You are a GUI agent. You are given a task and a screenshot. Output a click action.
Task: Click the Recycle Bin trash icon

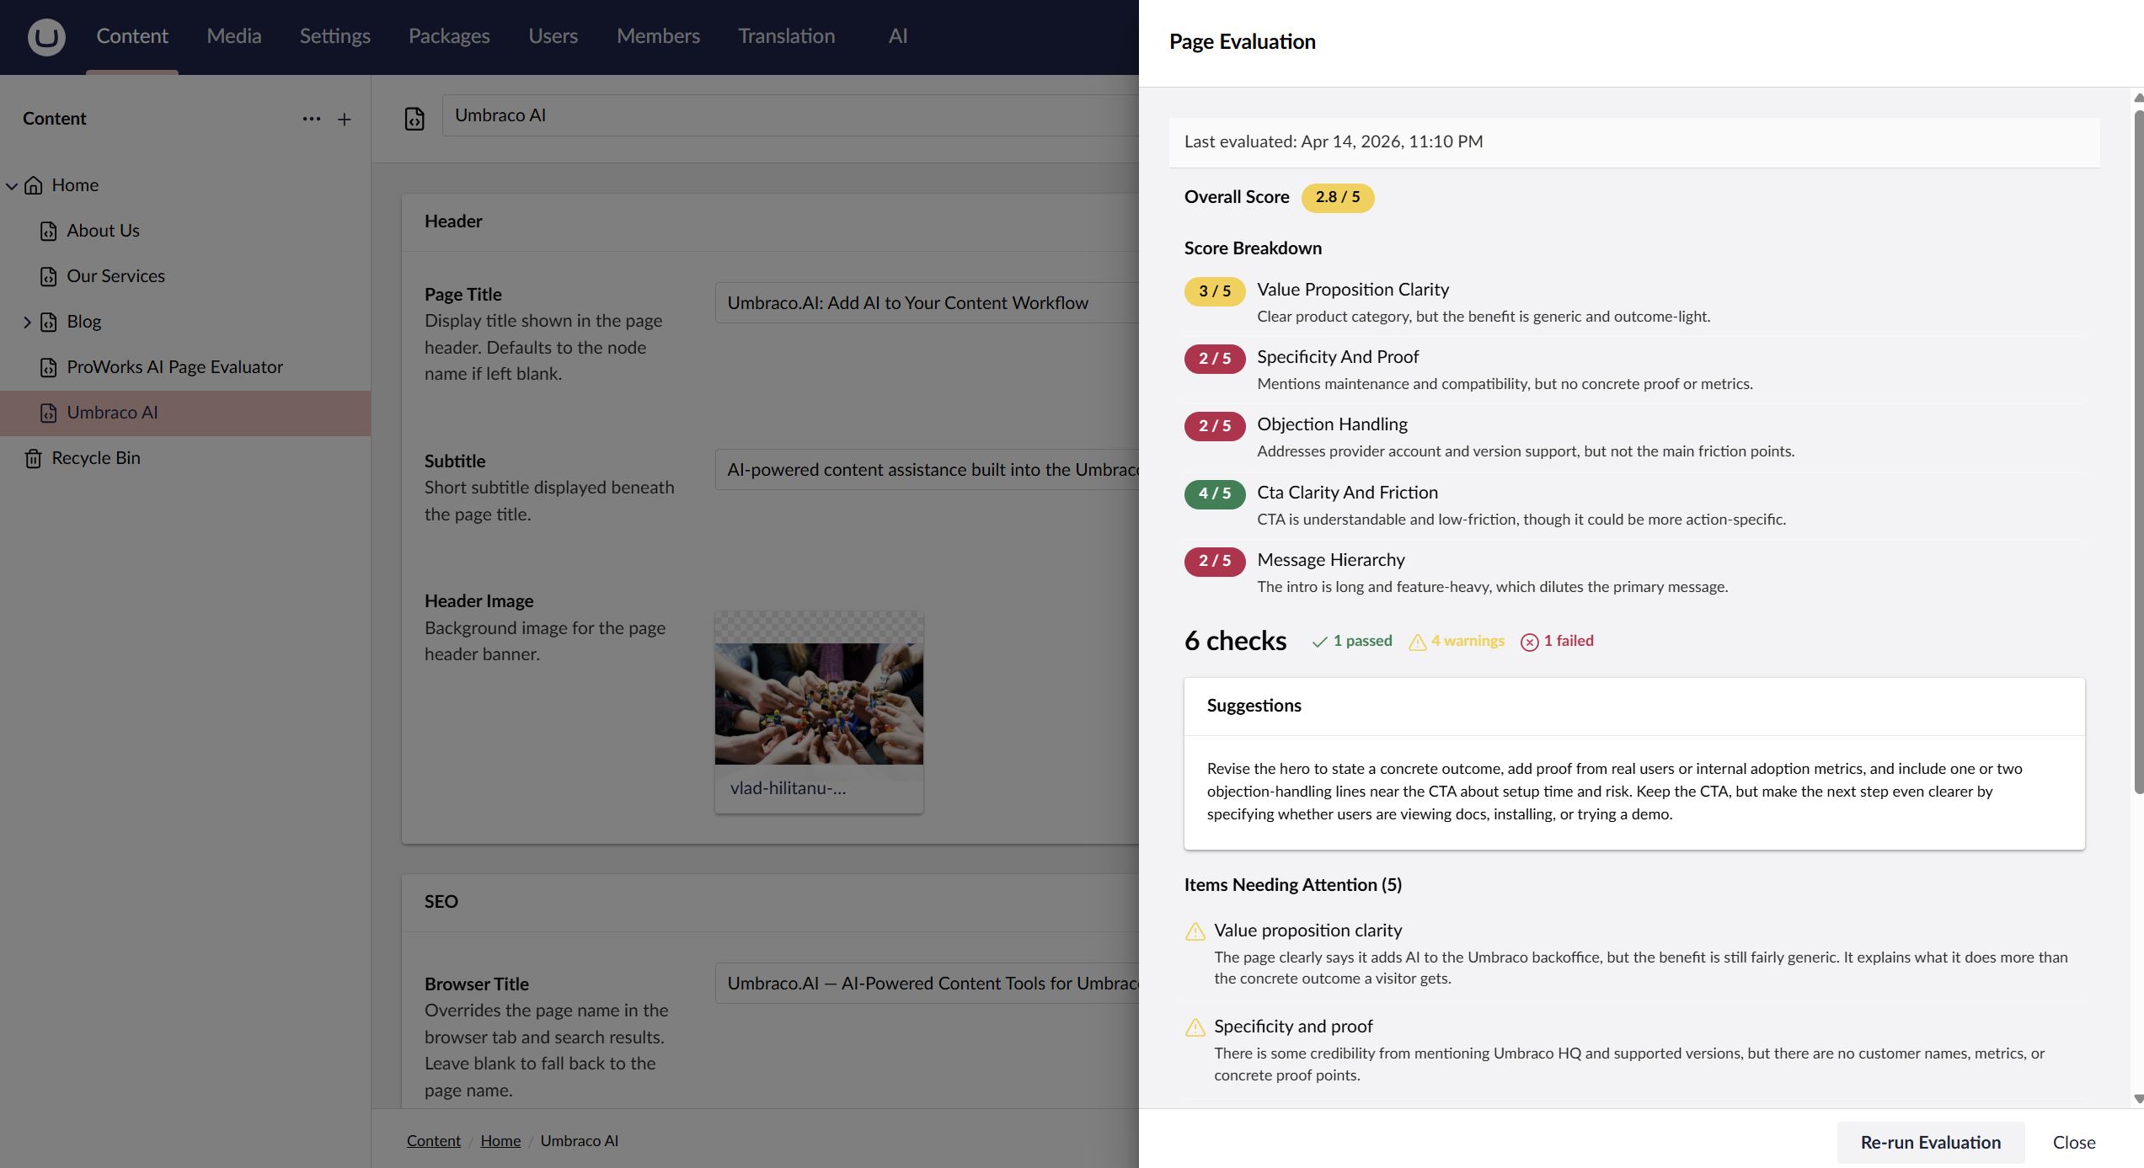point(34,458)
